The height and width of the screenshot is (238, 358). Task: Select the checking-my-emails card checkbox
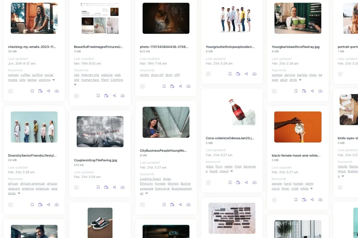(x=10, y=91)
